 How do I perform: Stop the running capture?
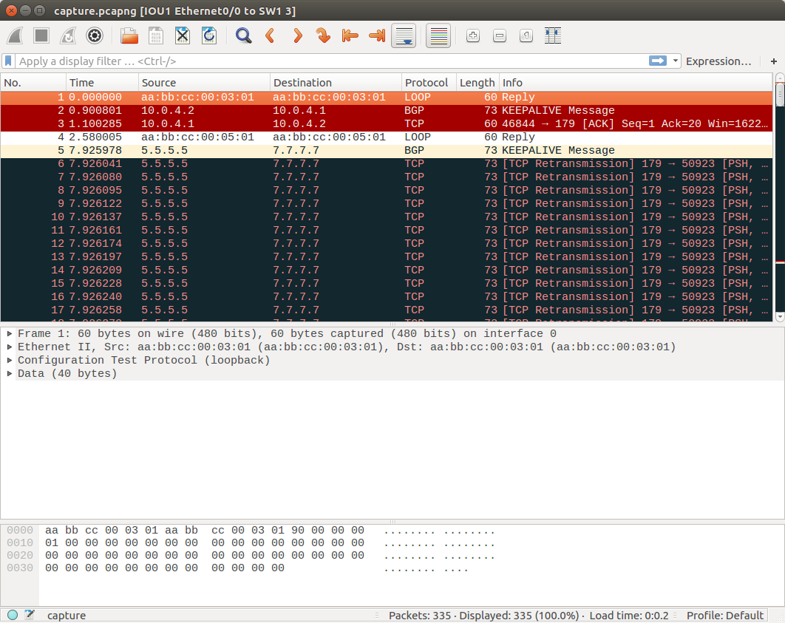point(41,35)
